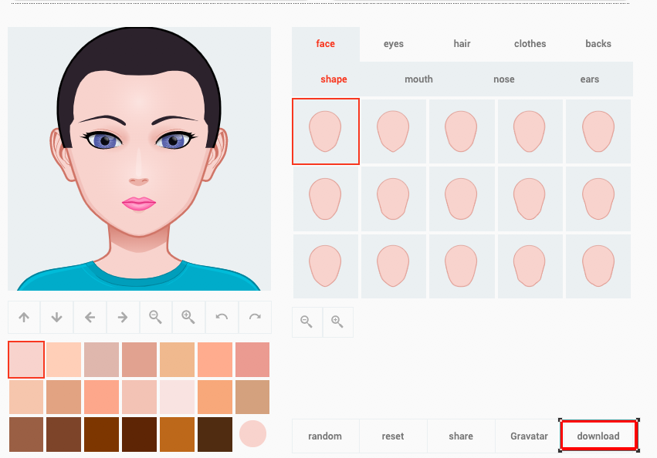Select the nose sub-tab
The height and width of the screenshot is (458, 657).
504,79
